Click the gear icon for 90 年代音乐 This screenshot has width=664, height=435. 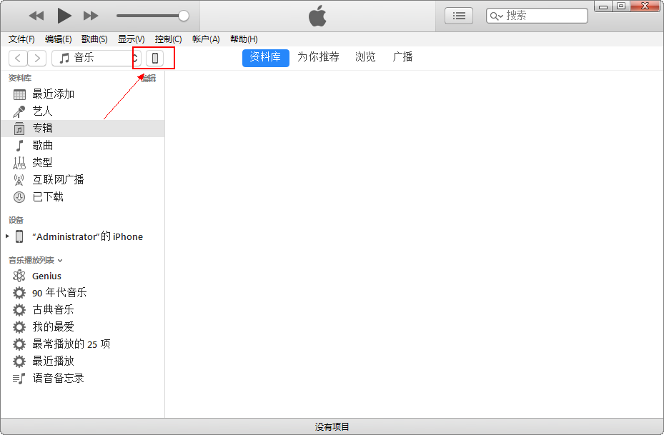click(19, 293)
